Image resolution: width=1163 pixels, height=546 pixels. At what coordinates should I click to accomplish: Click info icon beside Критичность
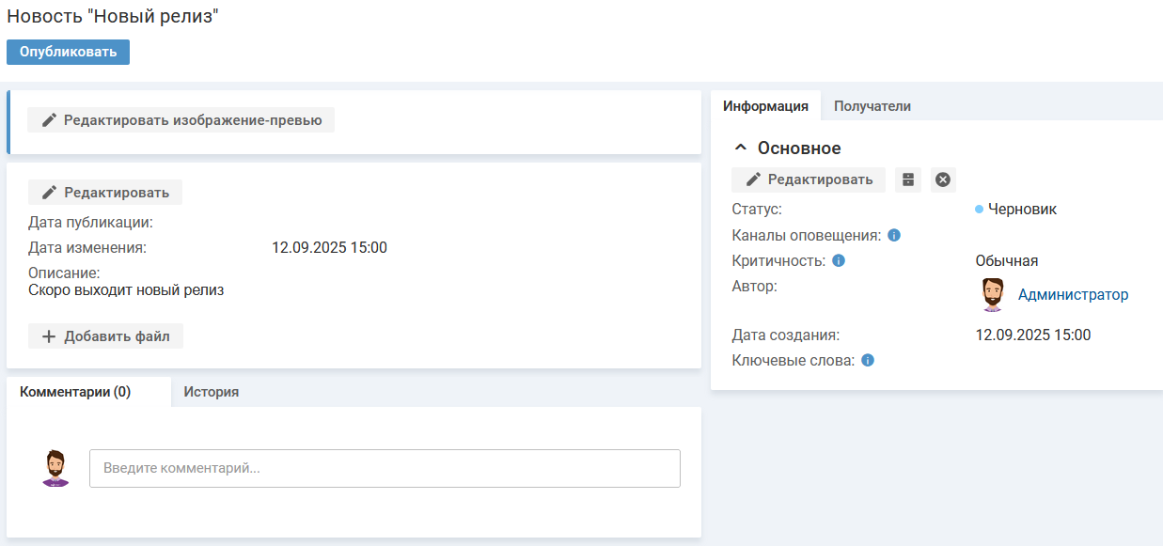(839, 260)
